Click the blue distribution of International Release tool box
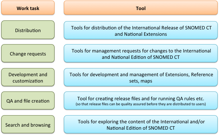This screenshot has width=219, height=135. coord(141,30)
